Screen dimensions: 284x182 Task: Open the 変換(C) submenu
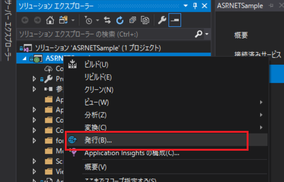tap(166, 127)
